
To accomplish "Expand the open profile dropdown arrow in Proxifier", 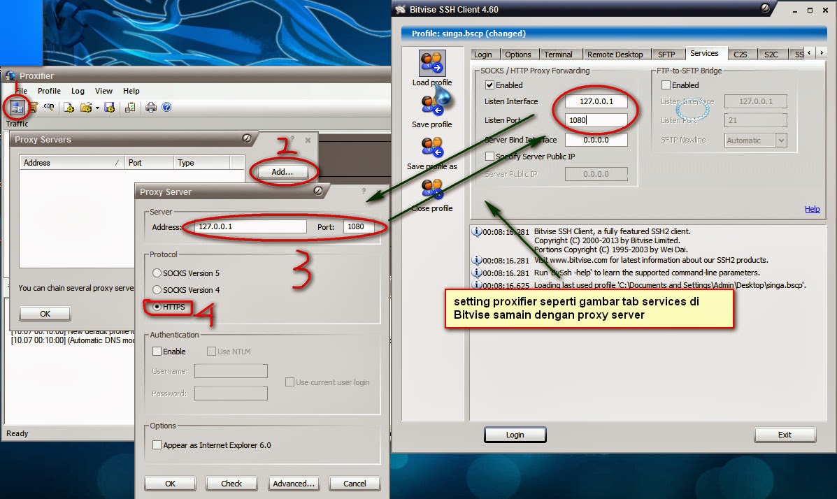I will [x=97, y=108].
